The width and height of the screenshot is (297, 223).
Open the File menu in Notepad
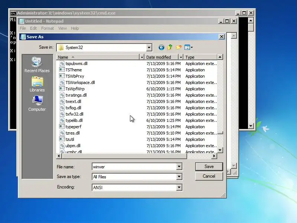(23, 28)
